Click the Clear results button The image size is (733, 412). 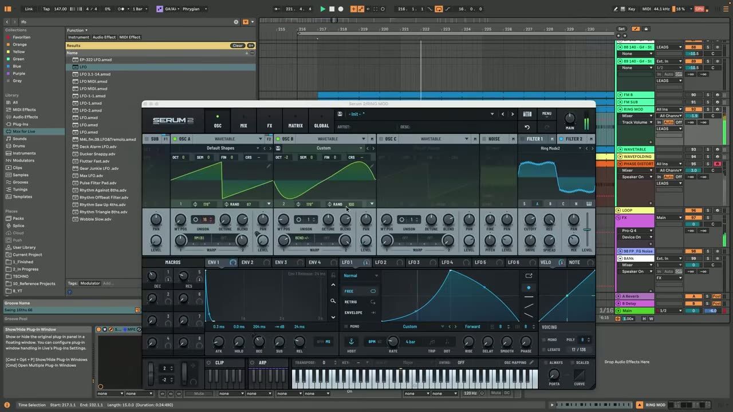coord(238,46)
